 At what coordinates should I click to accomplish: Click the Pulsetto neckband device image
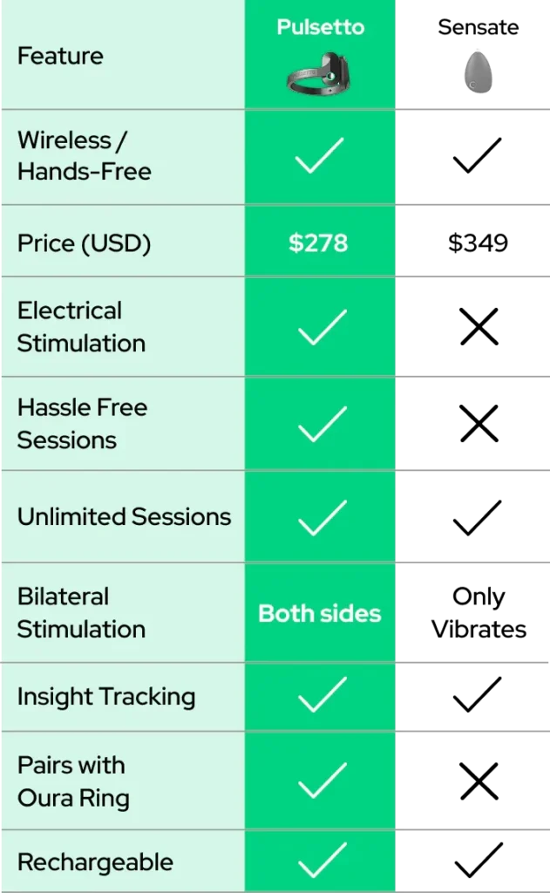[320, 73]
